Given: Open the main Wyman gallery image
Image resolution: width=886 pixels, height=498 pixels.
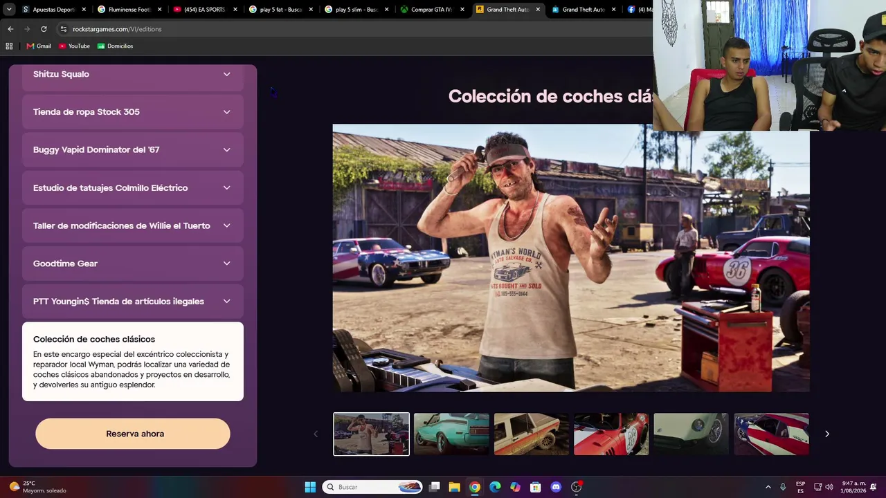Looking at the screenshot, I should pyautogui.click(x=571, y=258).
